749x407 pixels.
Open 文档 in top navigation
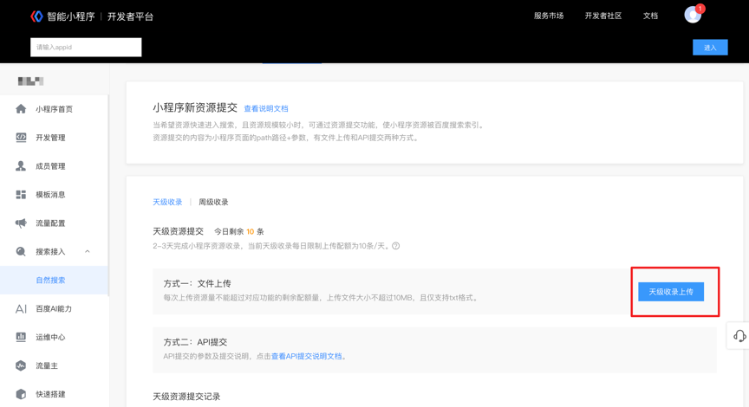[x=650, y=16]
